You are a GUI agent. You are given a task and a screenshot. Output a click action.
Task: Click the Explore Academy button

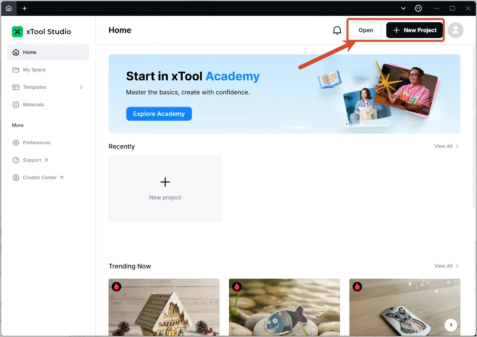[x=159, y=114]
